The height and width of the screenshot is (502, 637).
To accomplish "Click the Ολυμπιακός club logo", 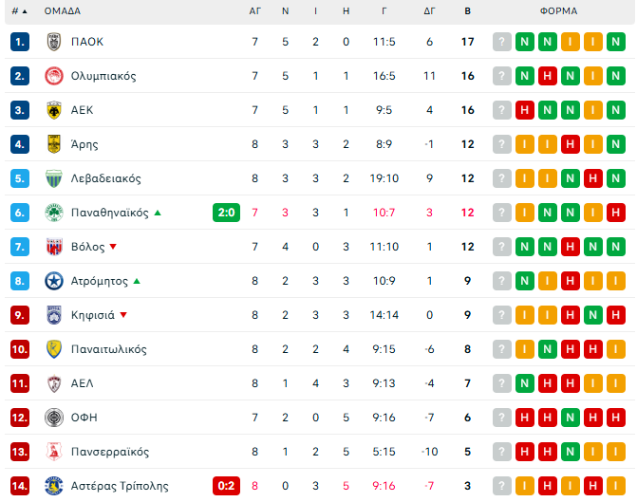I will [x=54, y=76].
